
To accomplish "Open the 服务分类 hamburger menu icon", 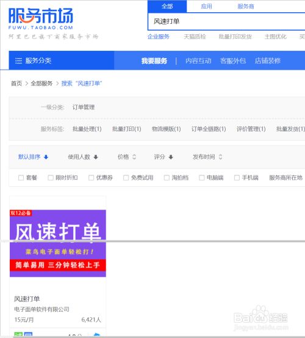I will [18, 61].
